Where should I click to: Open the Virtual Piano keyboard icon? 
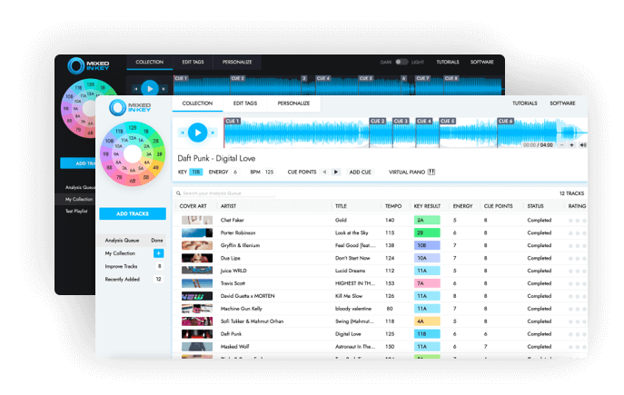pos(431,172)
